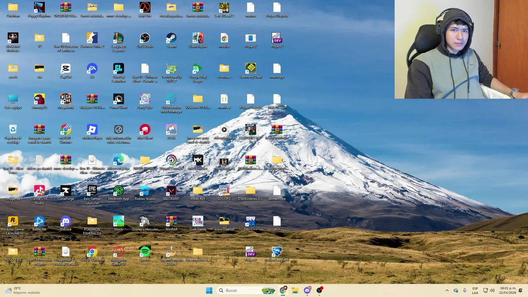Launch Roblox Player shortcut
The height and width of the screenshot is (297, 528).
click(x=92, y=132)
